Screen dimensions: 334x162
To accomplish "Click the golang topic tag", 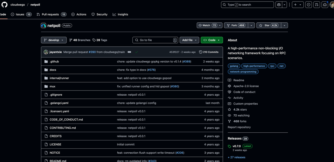I will click(x=234, y=66).
